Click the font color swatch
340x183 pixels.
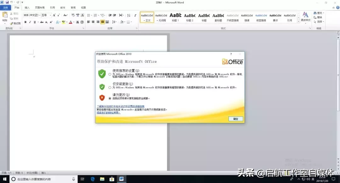pos(71,22)
